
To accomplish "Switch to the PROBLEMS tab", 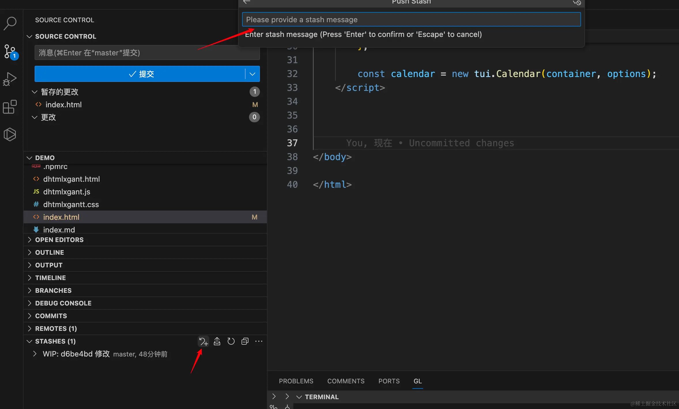I will (296, 381).
